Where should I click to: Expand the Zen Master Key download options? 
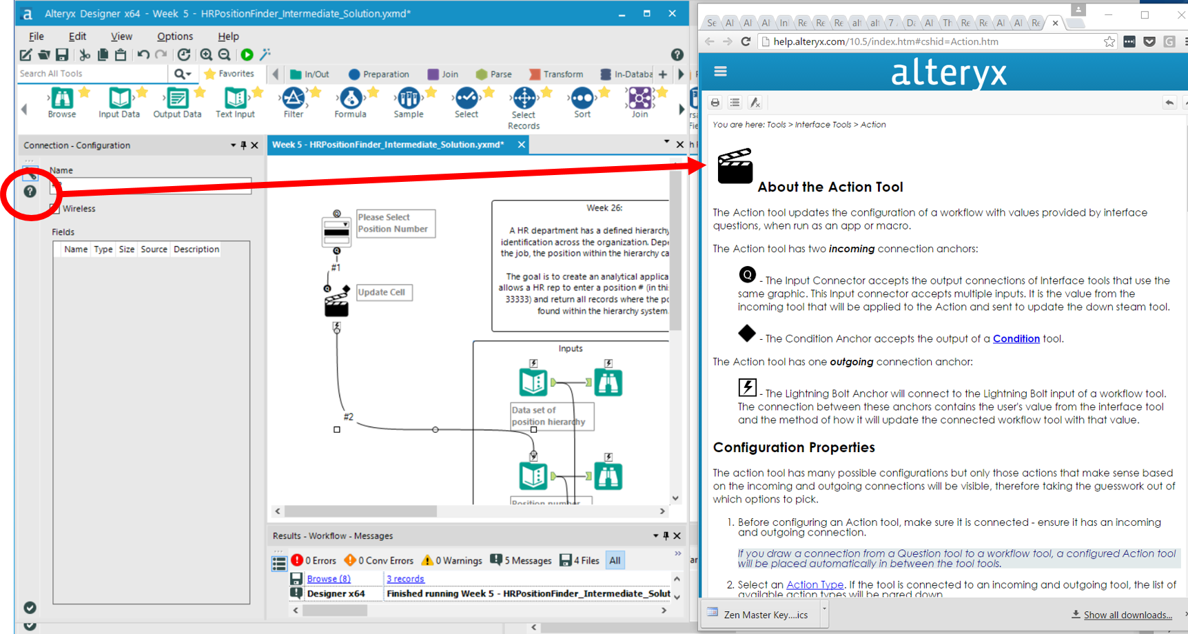(823, 609)
